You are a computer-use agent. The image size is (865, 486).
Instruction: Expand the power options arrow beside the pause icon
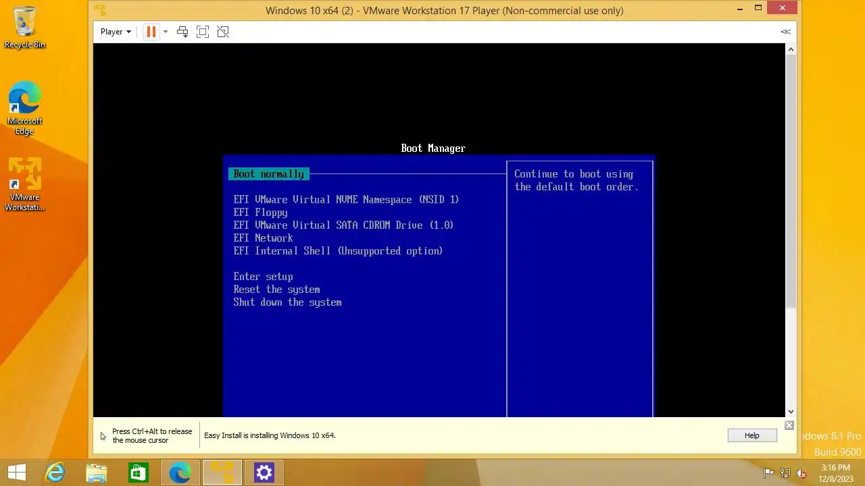click(166, 32)
